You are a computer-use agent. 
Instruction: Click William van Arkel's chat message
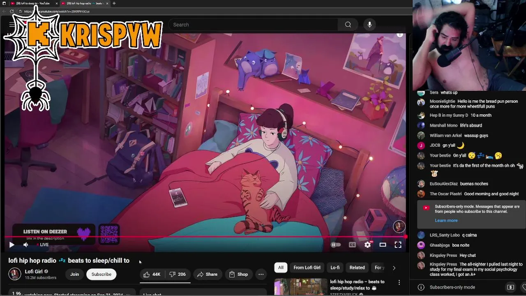(x=476, y=135)
